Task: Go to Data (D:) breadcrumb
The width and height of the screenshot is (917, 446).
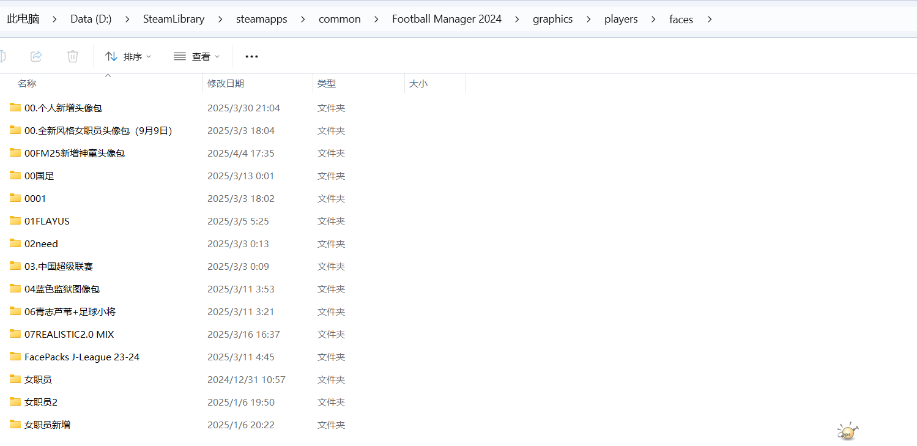Action: [91, 19]
